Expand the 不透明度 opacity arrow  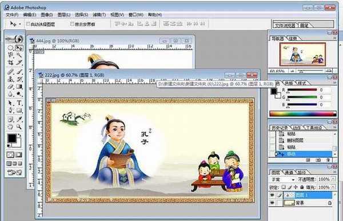coord(333,179)
